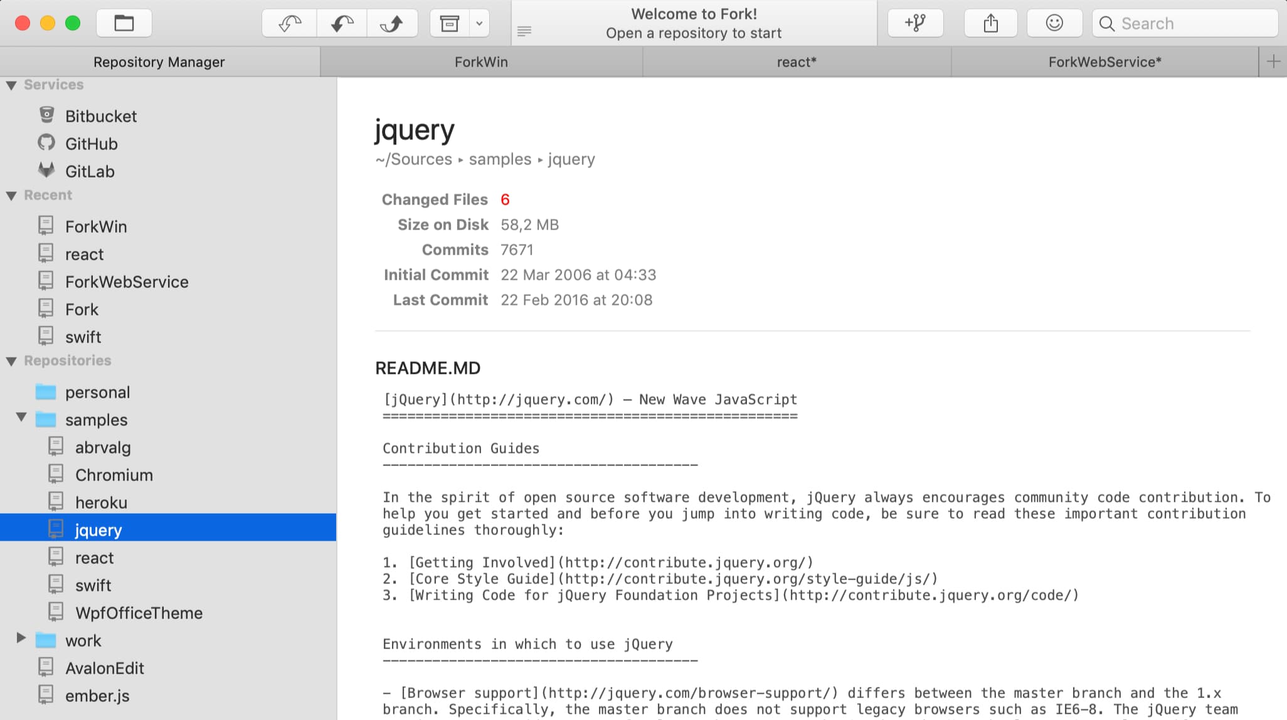Switch to the react* tab
The height and width of the screenshot is (720, 1287).
[x=797, y=62]
